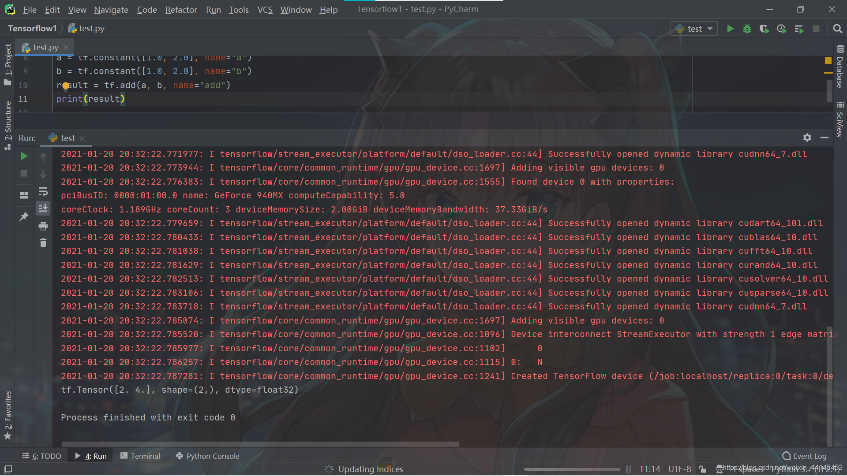Image resolution: width=847 pixels, height=476 pixels.
Task: Click the tf.Tensor output line
Action: click(x=180, y=390)
